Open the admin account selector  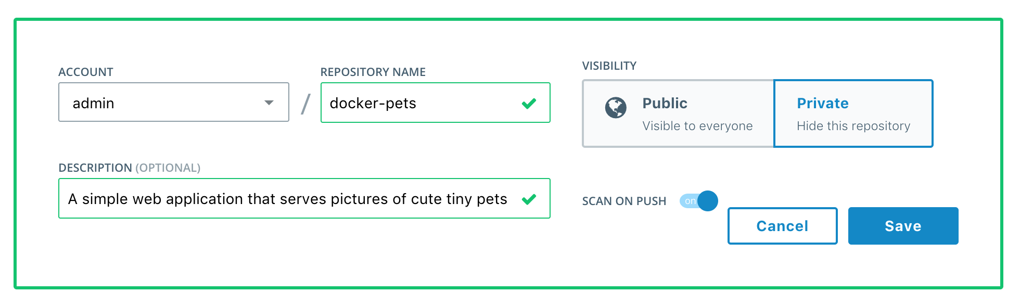tap(167, 103)
